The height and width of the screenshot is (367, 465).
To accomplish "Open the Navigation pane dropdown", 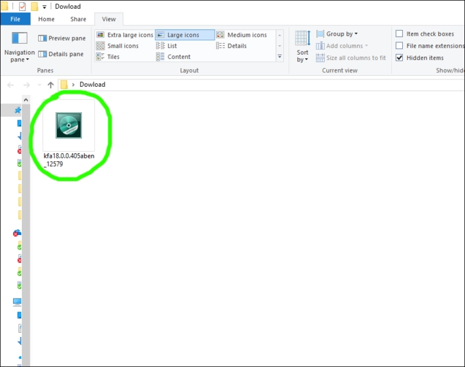I will [19, 47].
